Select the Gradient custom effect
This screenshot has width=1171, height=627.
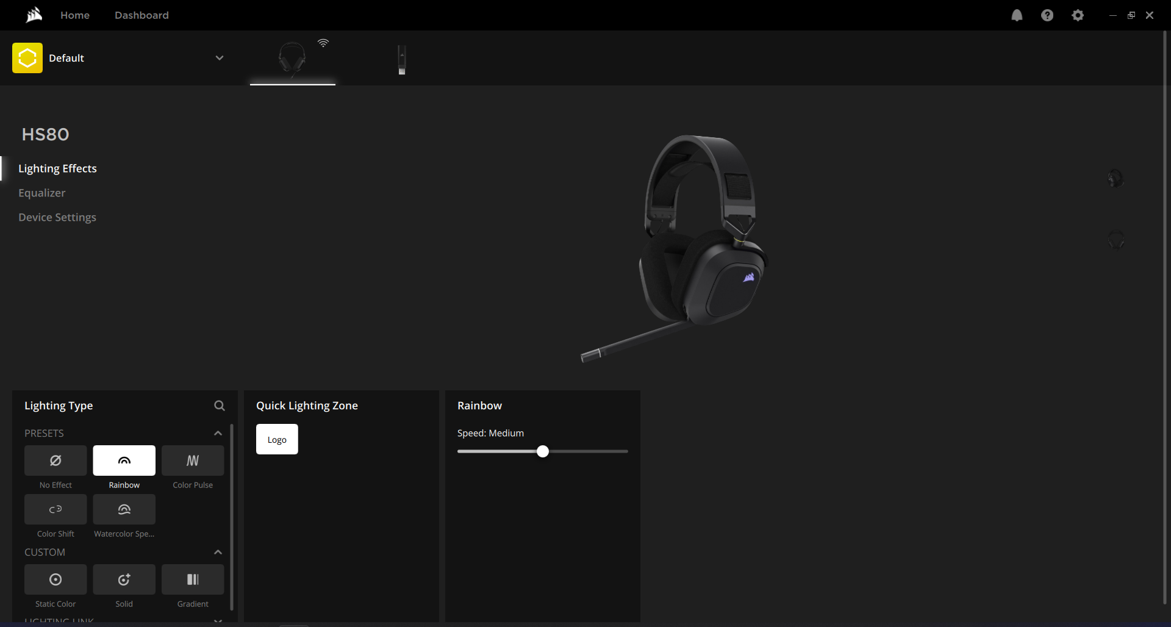193,579
